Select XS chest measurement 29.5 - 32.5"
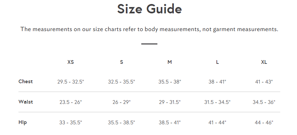This screenshot has width=297, height=135. click(71, 82)
